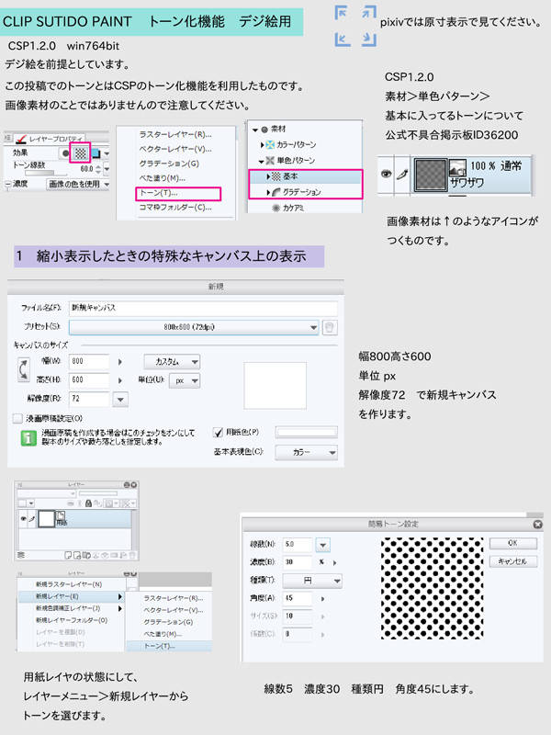Click the 幅(W) field showing 800
This screenshot has width=551, height=735.
(x=89, y=361)
